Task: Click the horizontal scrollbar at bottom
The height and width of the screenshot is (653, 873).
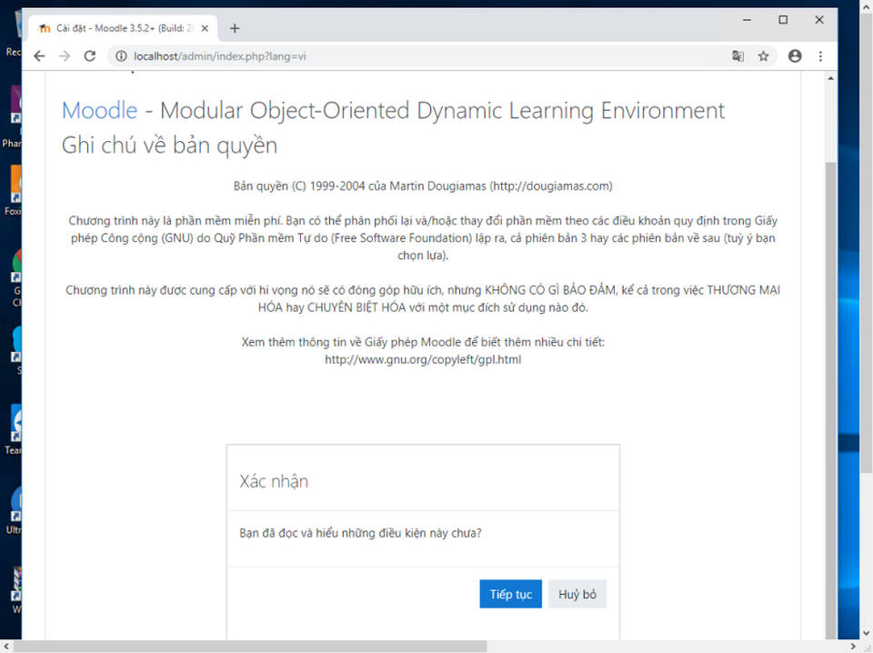Action: (x=251, y=647)
